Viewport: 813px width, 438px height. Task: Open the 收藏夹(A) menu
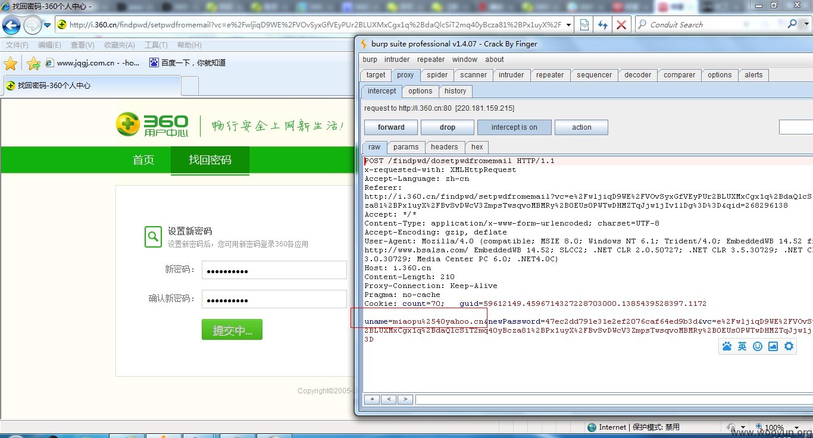coord(120,45)
